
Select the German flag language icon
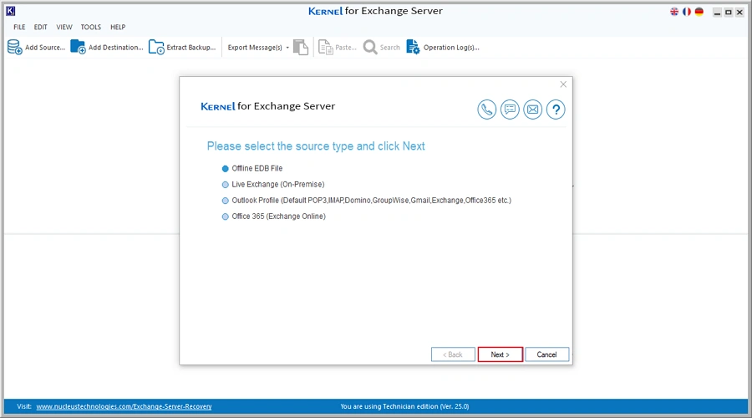pyautogui.click(x=699, y=12)
